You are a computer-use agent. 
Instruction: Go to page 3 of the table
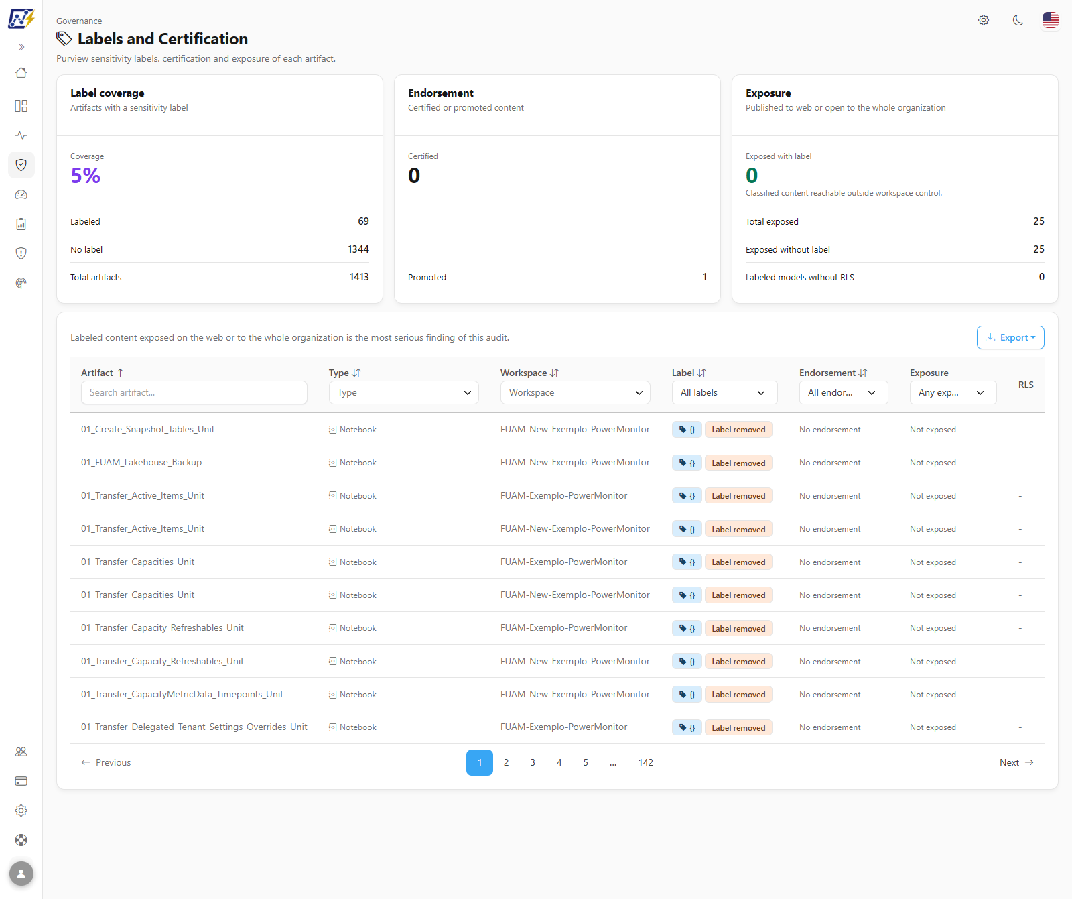point(533,763)
